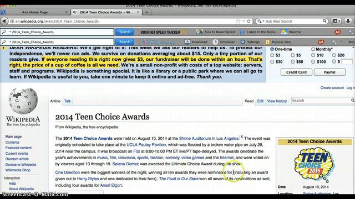The width and height of the screenshot is (355, 199).
Task: Click the Internet Speed Tracker logo
Action: coord(163,32)
